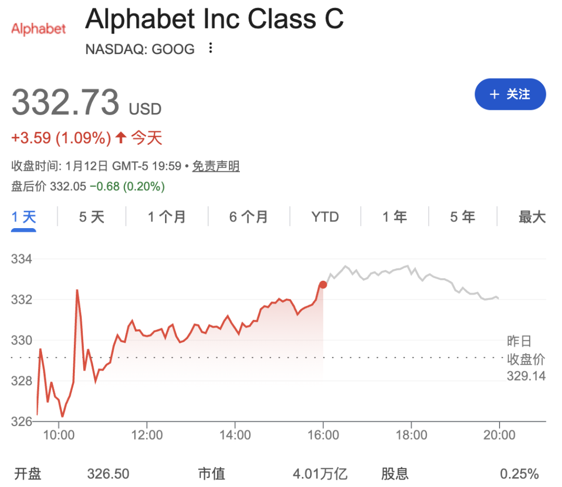Image resolution: width=562 pixels, height=487 pixels.
Task: Click the red closing price dot on chart
Action: pyautogui.click(x=323, y=284)
